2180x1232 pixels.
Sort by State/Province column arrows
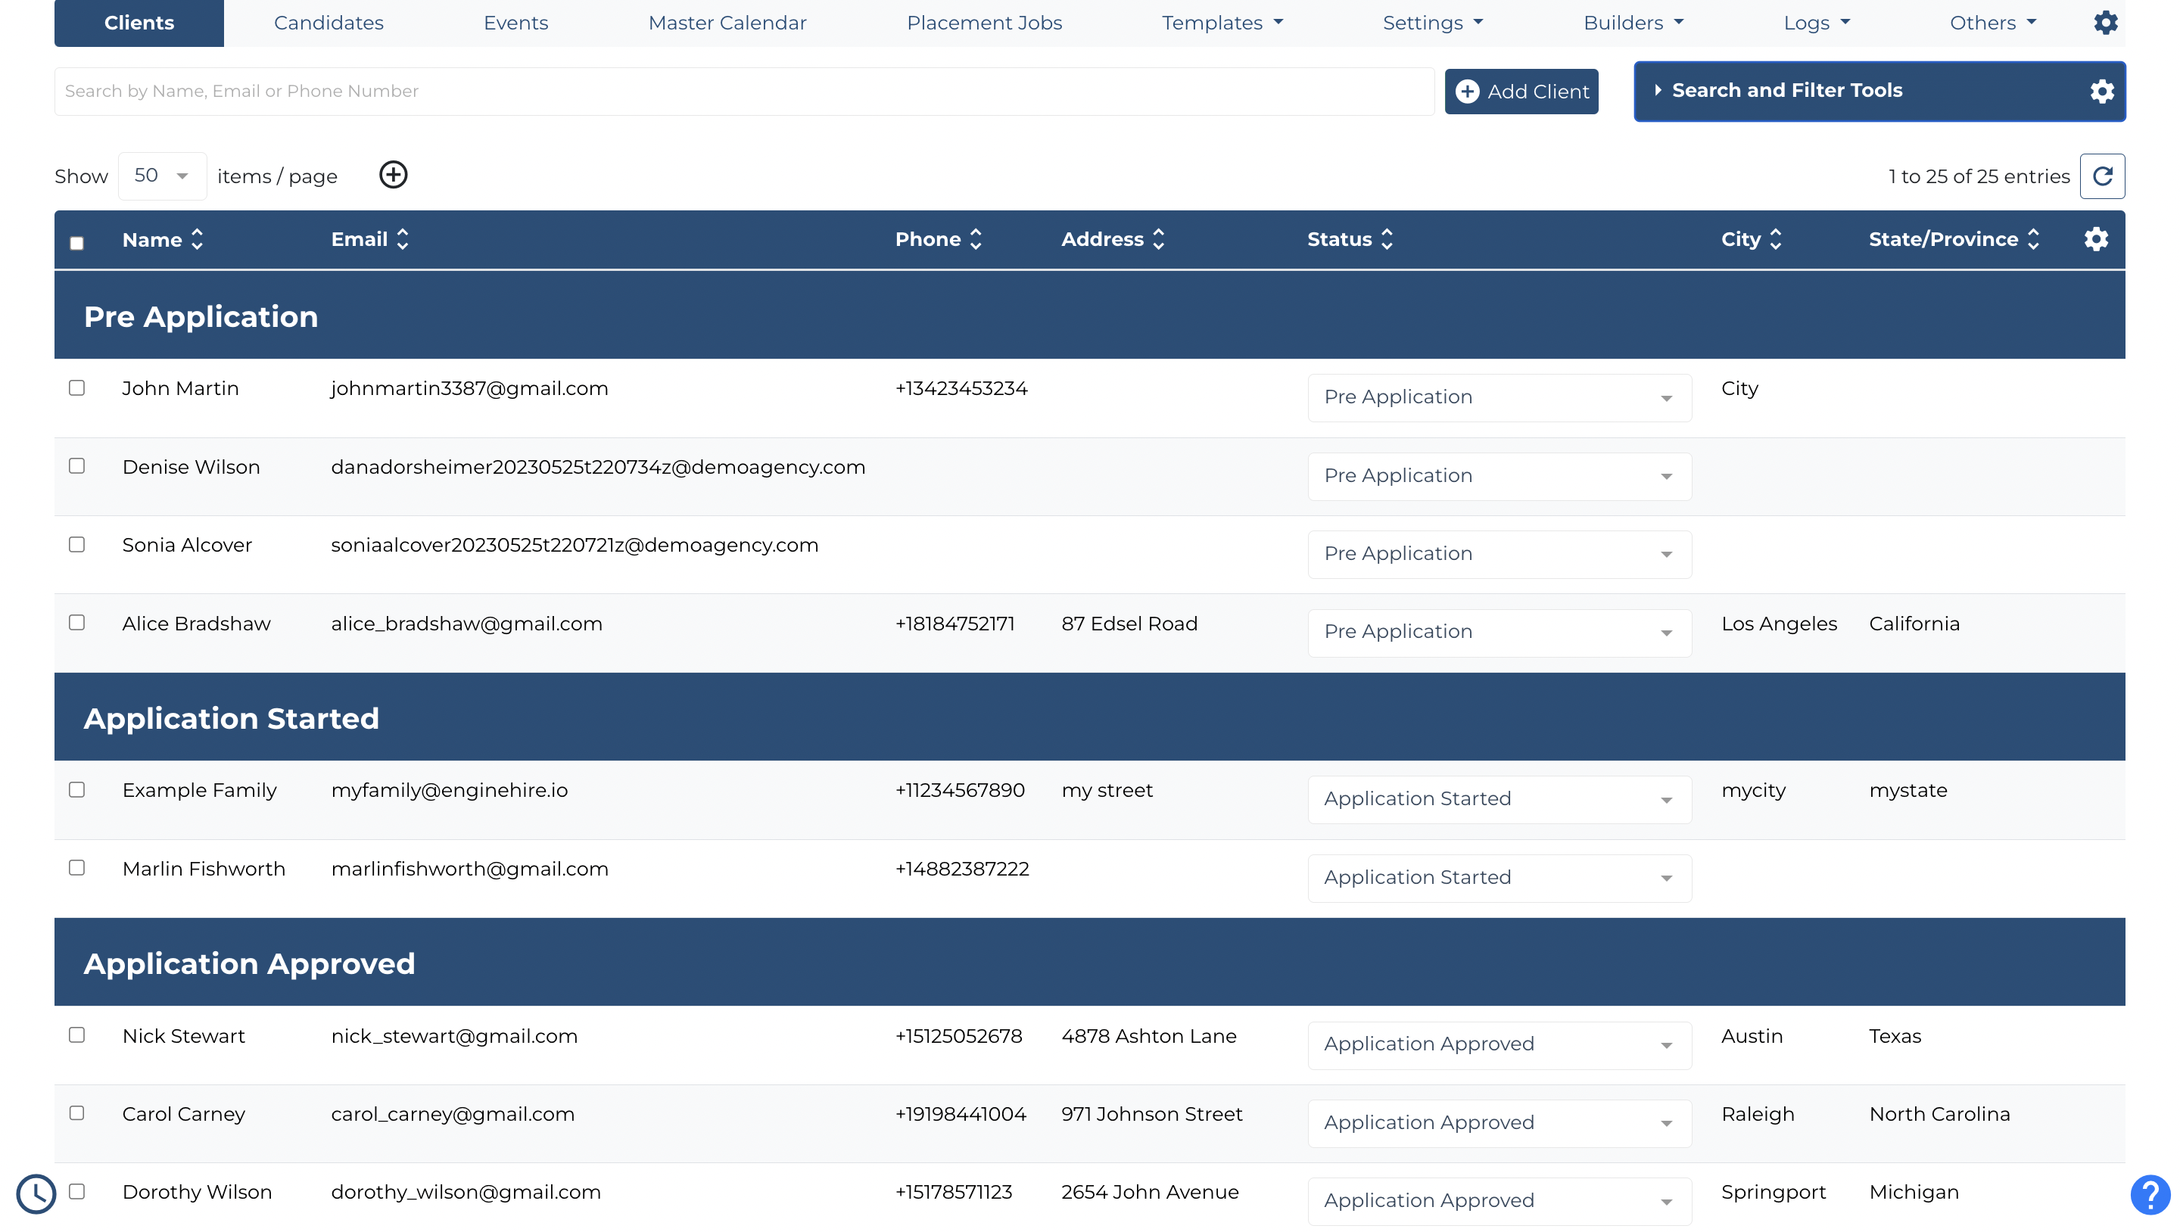click(2034, 239)
